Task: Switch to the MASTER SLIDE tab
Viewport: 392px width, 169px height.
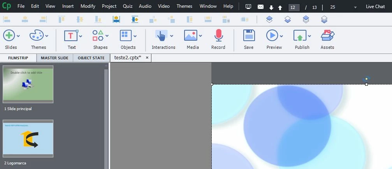Action: pos(55,58)
